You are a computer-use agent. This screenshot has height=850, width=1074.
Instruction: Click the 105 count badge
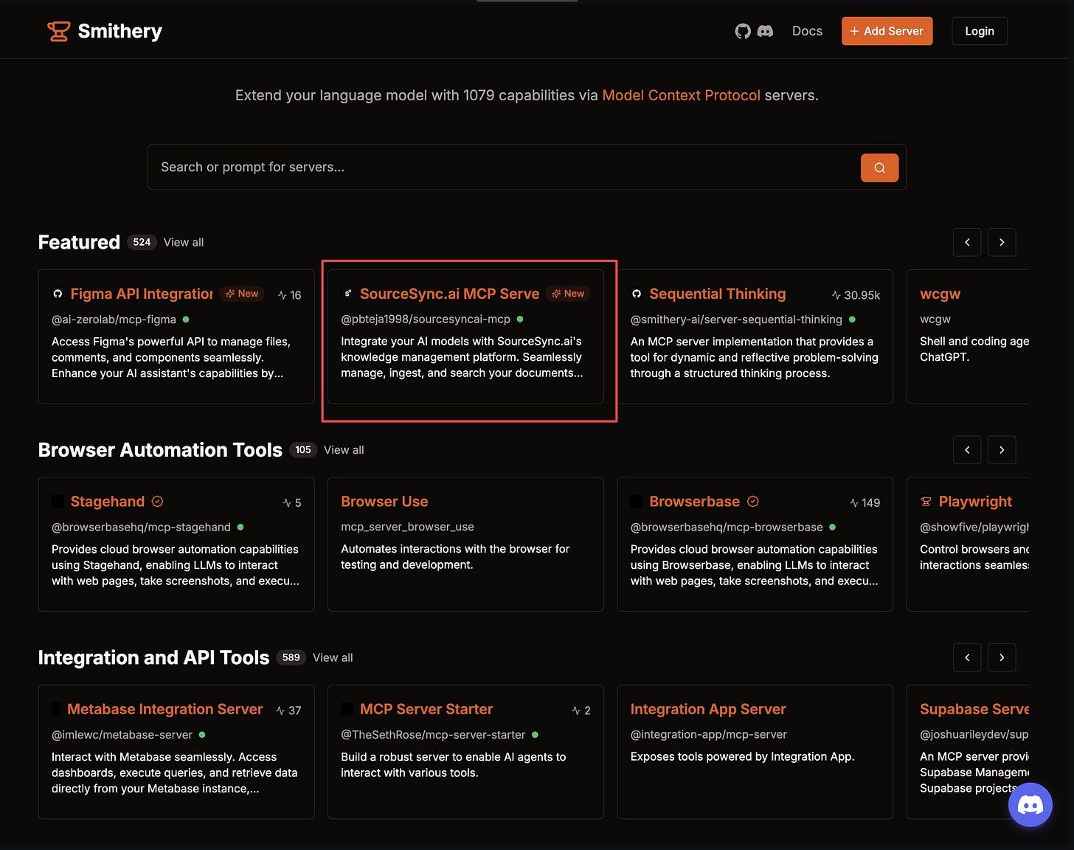[303, 450]
